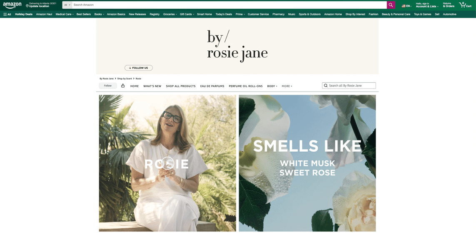Viewport: 476px width, 239px height.
Task: Click the Amazon Basics link
Action: click(116, 14)
